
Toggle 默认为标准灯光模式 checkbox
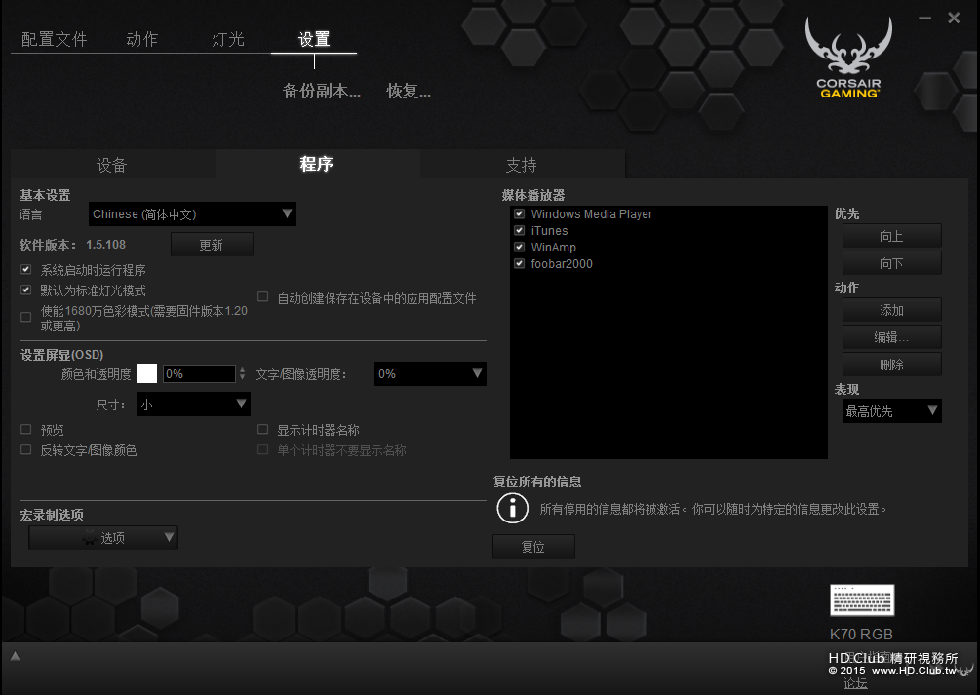25,290
